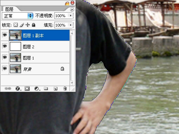
Task: Toggle lock position move icon
Action: [28, 25]
